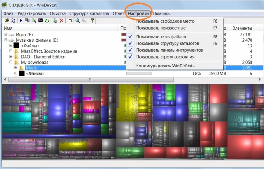Click the Open folder toolbar icon
264x169 pixels.
[x=7, y=20]
